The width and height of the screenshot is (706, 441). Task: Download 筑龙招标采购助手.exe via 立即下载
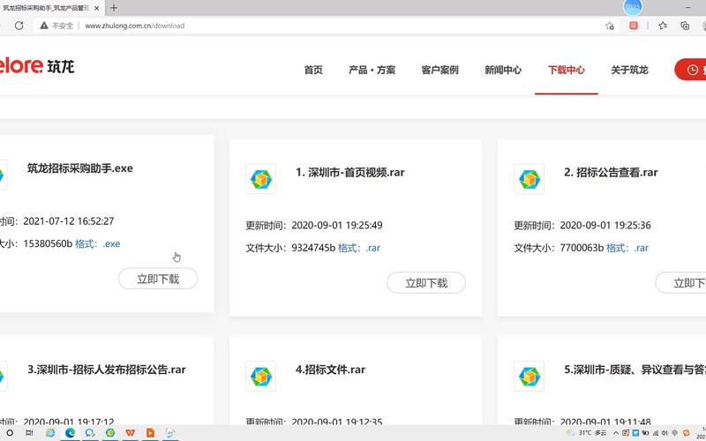(158, 279)
